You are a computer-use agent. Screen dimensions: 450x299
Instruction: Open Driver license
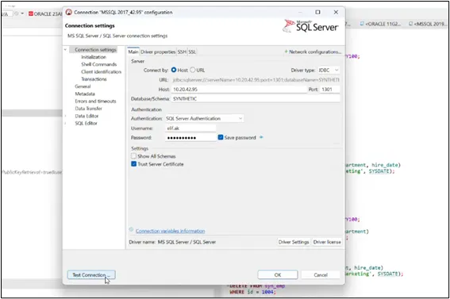[327, 242]
